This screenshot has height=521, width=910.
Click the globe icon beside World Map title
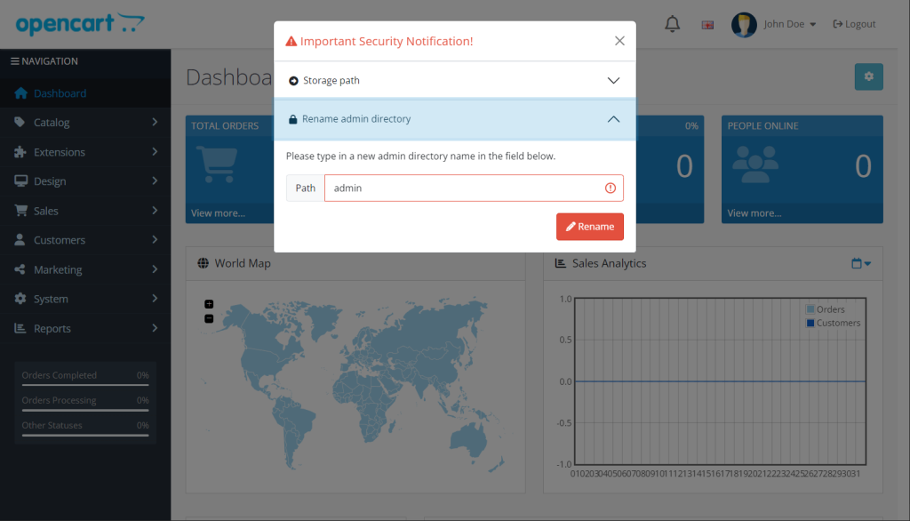pyautogui.click(x=205, y=262)
